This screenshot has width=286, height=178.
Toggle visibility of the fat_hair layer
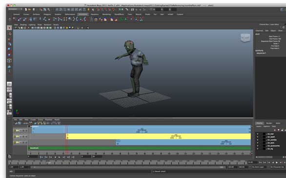[x=258, y=134]
